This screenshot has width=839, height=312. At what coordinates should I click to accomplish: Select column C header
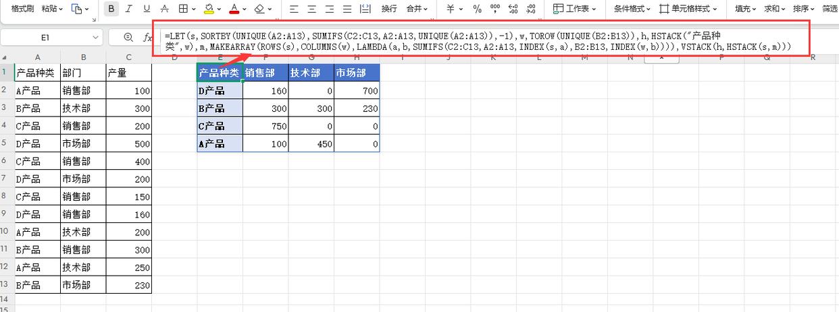coord(128,58)
